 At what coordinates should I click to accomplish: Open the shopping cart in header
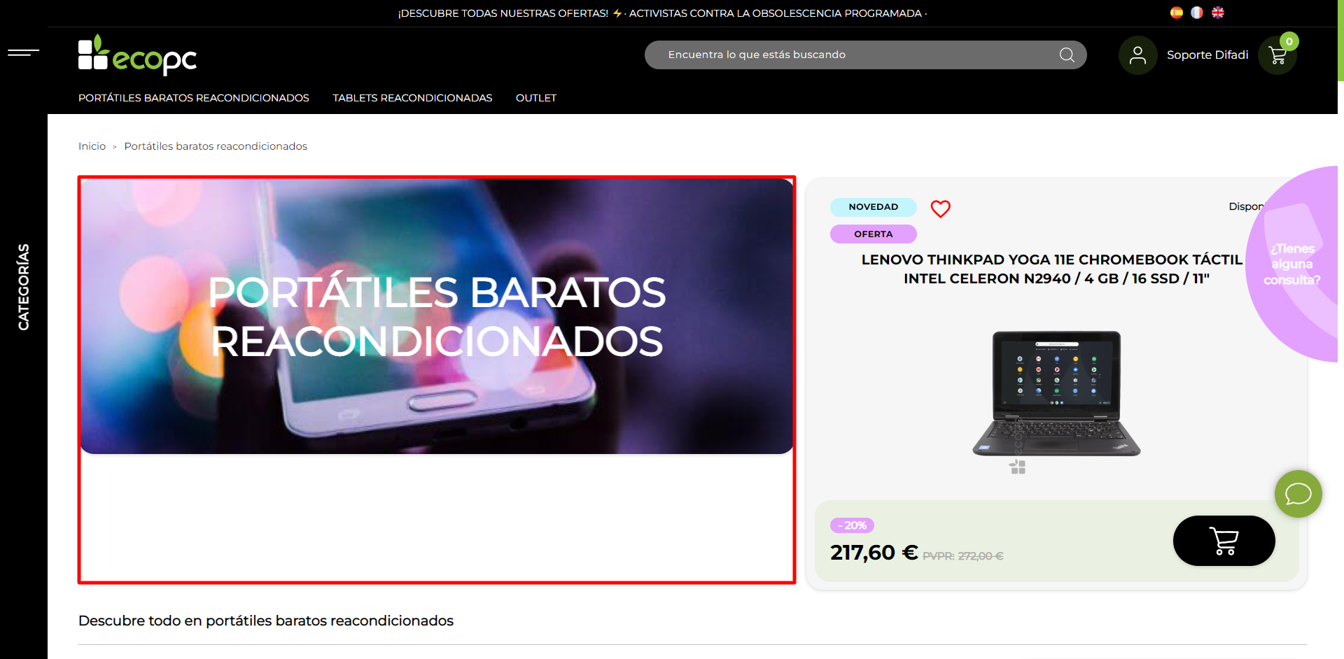(x=1277, y=56)
